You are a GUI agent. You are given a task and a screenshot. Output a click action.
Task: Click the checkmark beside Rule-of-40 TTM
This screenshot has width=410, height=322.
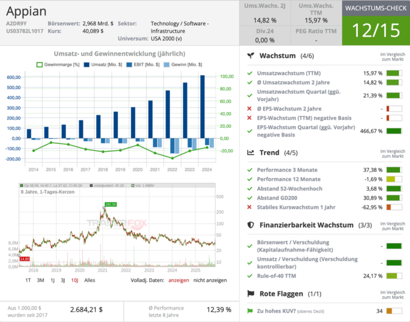(250, 275)
